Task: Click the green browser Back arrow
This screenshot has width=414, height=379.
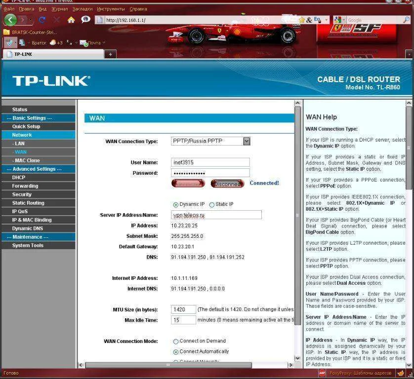Action: (10, 20)
